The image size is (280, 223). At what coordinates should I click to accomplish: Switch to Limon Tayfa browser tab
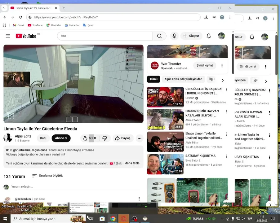click(34, 8)
